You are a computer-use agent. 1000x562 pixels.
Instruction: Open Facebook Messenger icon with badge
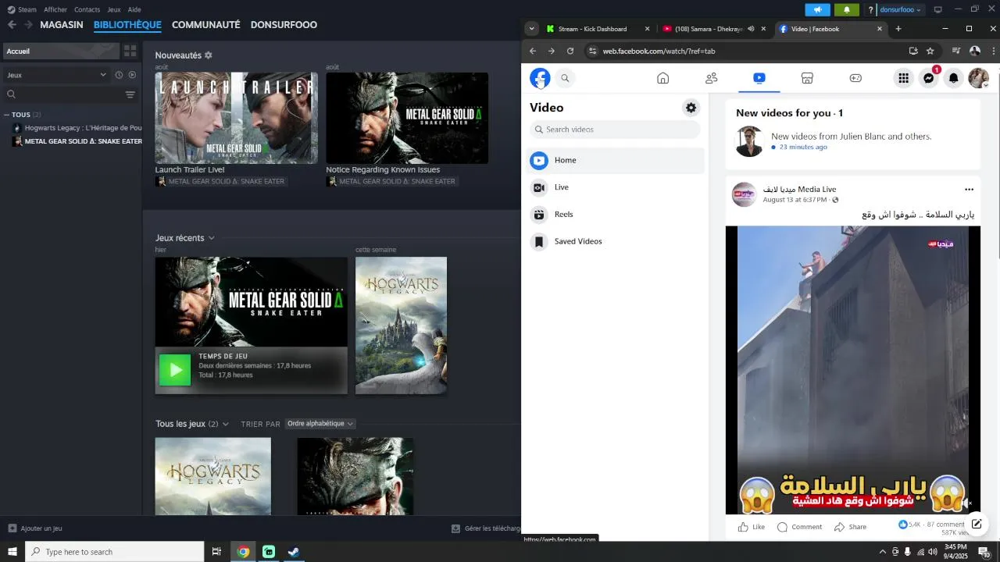928,78
